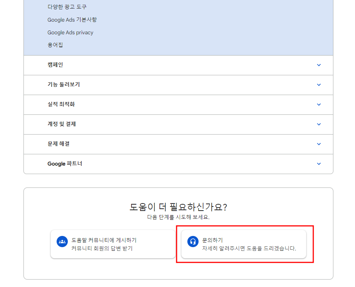Expand the 계정 및 결제 section chevron
This screenshot has width=355, height=287.
point(319,124)
